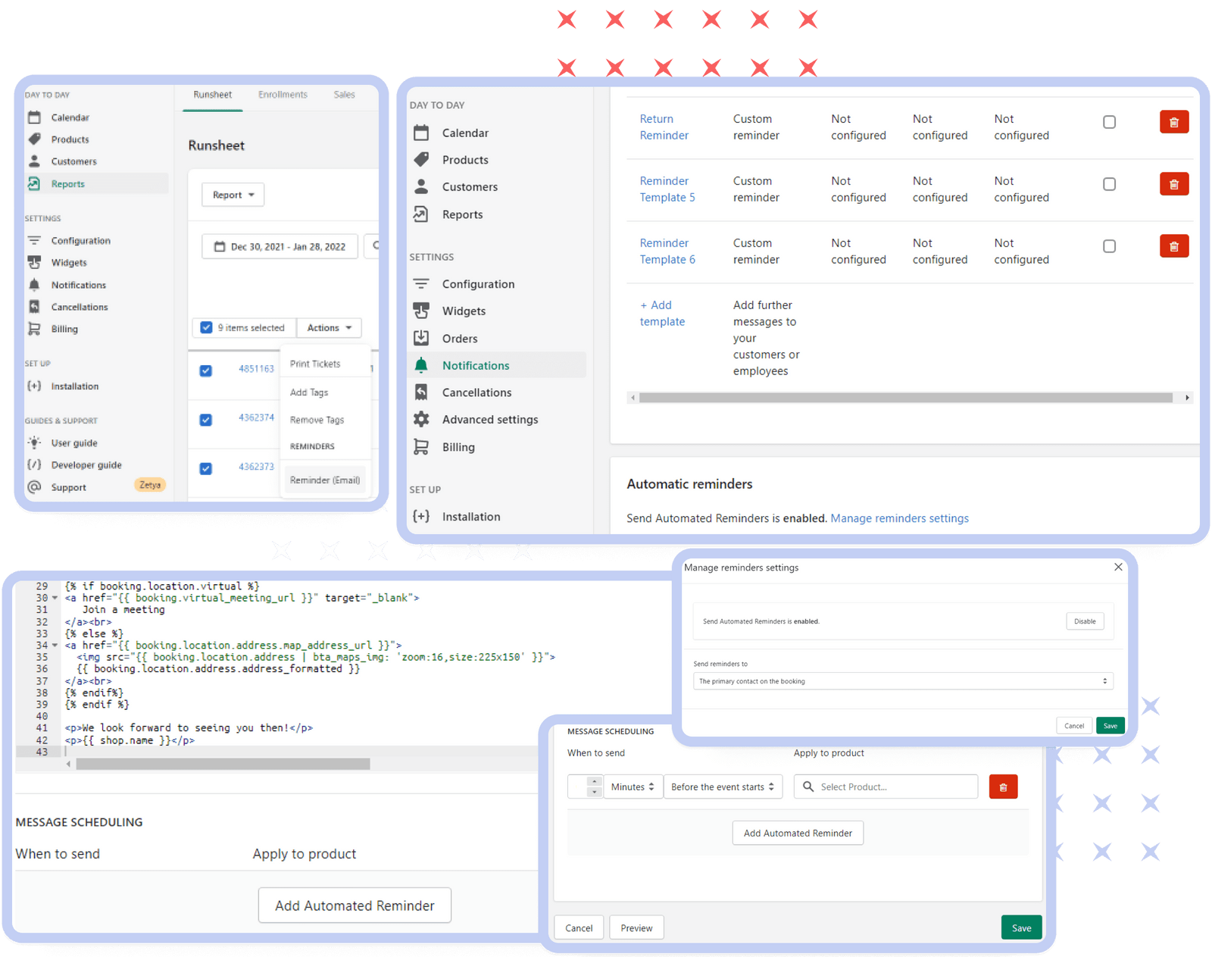The width and height of the screenshot is (1212, 957).
Task: Select the Cancellations icon
Action: [x=420, y=392]
